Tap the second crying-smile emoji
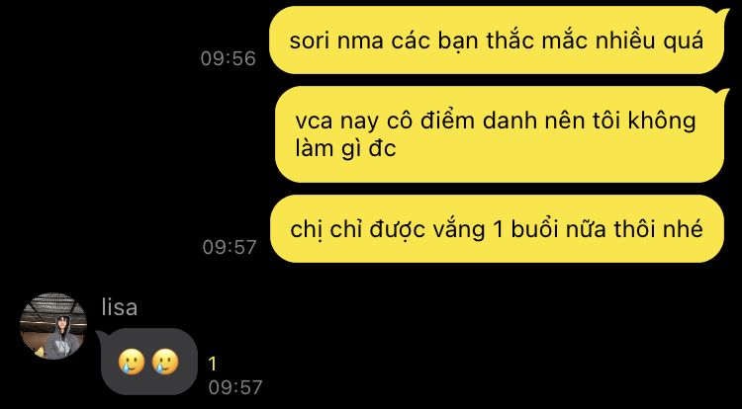This screenshot has width=742, height=409. [x=165, y=363]
